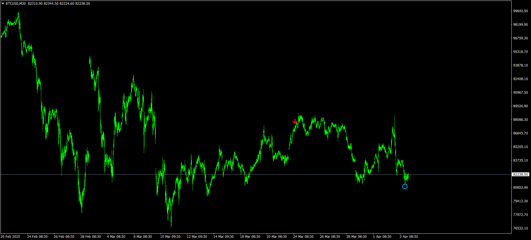Click the 10 Mar 09:30 time label

click(170, 237)
